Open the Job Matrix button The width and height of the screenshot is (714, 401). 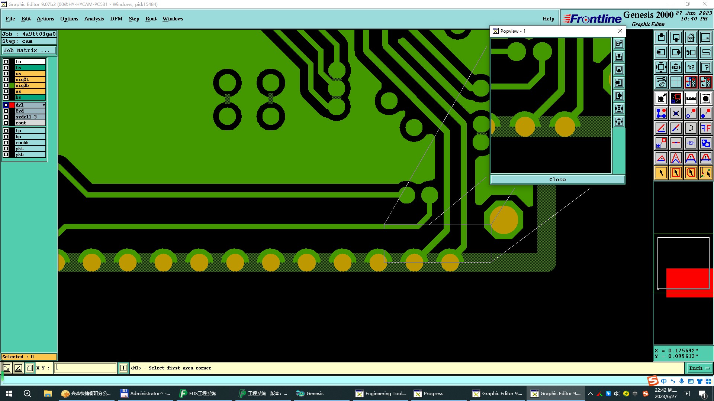click(x=29, y=50)
